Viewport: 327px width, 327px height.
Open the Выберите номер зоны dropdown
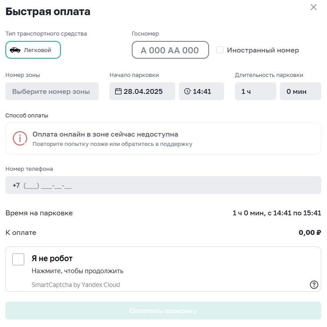click(x=52, y=91)
